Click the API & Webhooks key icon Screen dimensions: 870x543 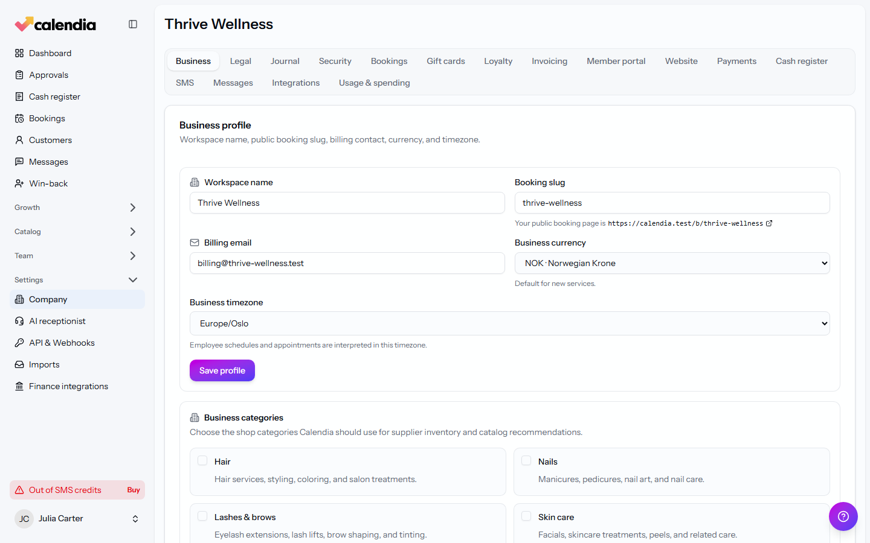click(x=19, y=343)
